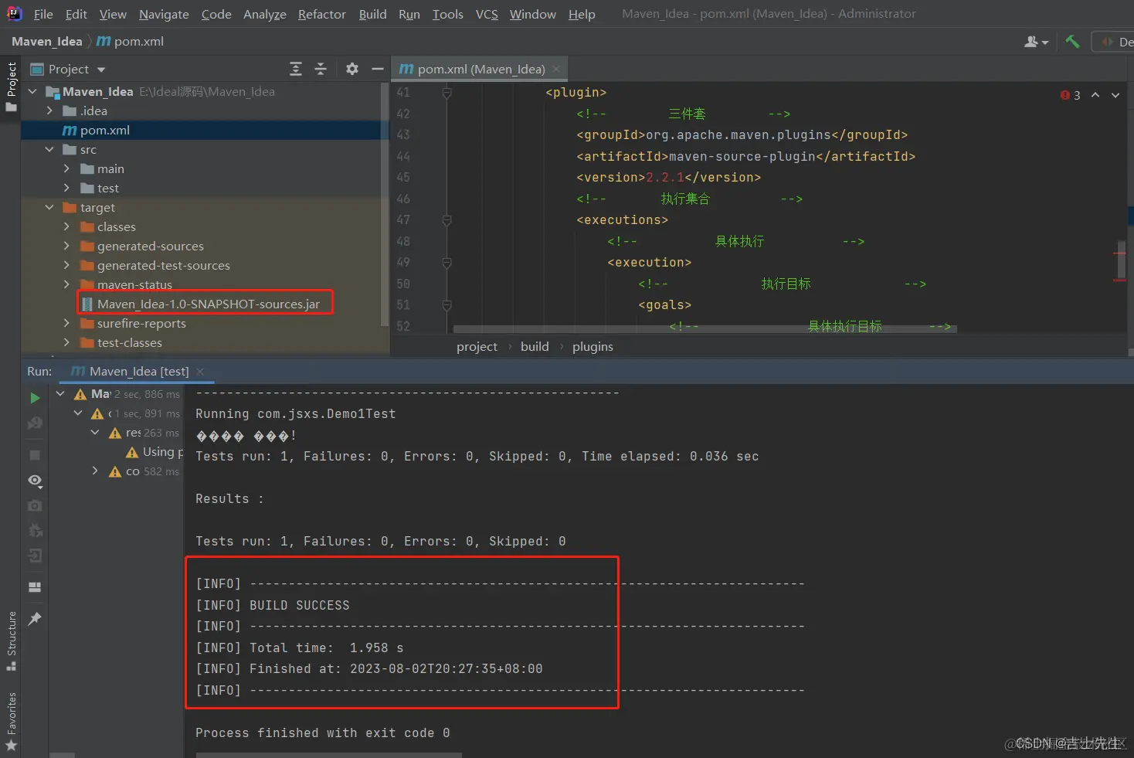Click the 'project' breadcrumb in editor
This screenshot has height=758, width=1134.
(477, 346)
